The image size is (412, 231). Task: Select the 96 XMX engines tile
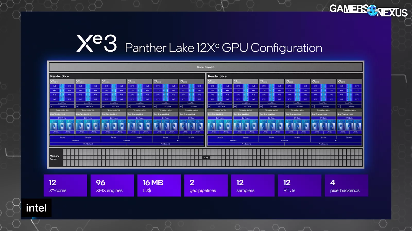coord(112,186)
